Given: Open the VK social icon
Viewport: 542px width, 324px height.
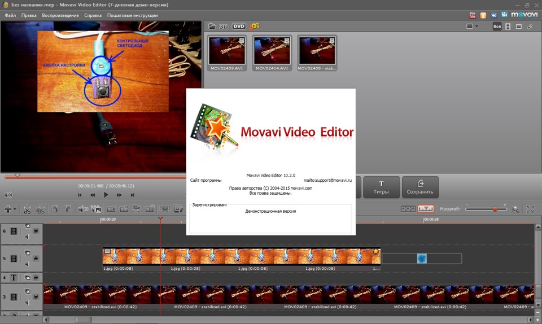Looking at the screenshot, I should pos(493,15).
